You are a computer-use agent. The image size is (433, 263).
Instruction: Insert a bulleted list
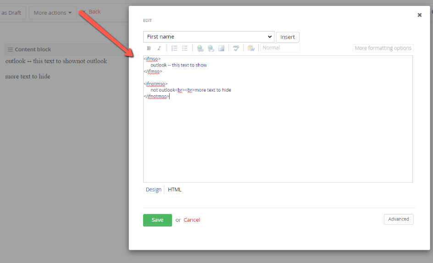pos(185,48)
